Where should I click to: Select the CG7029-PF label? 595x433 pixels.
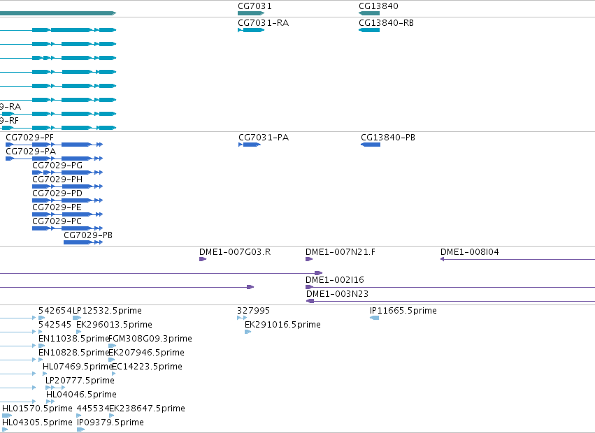pos(29,138)
